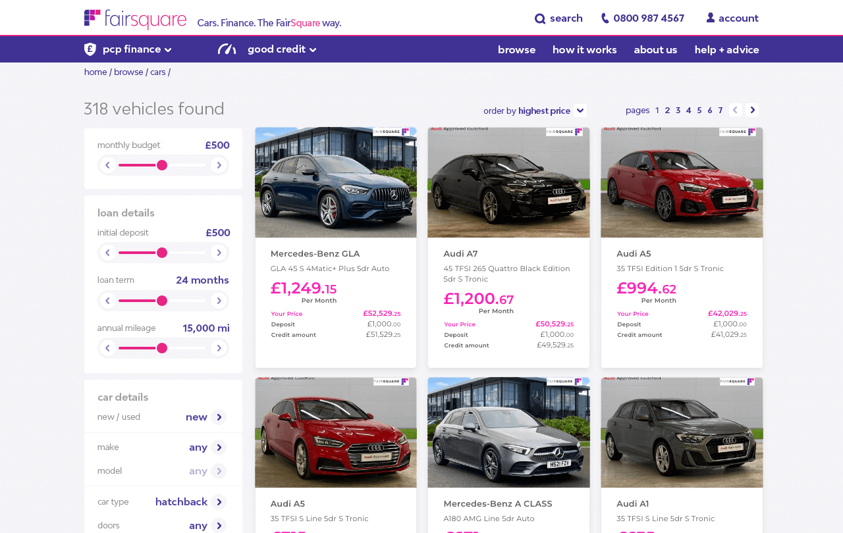Viewport: 843px width, 533px height.
Task: Click the phone icon next to 0800 number
Action: [x=605, y=18]
